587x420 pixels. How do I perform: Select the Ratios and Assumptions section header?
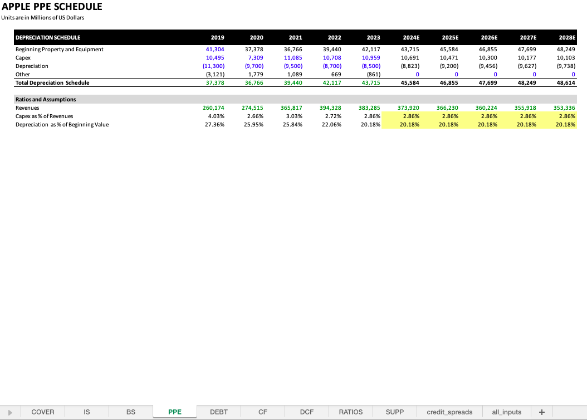pyautogui.click(x=46, y=99)
